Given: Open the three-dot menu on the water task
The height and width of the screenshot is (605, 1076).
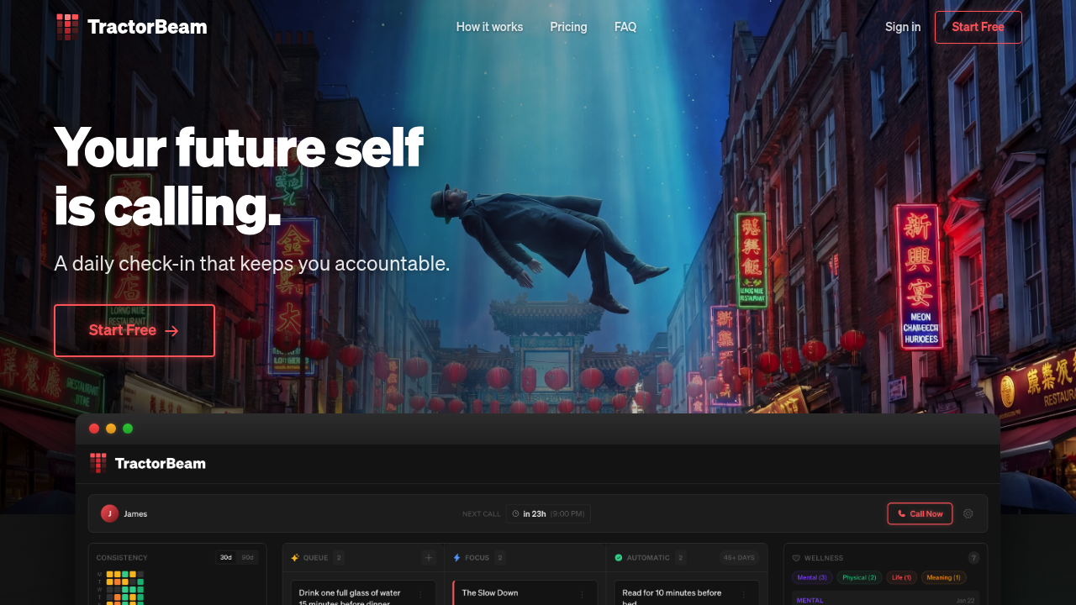Looking at the screenshot, I should click(421, 594).
